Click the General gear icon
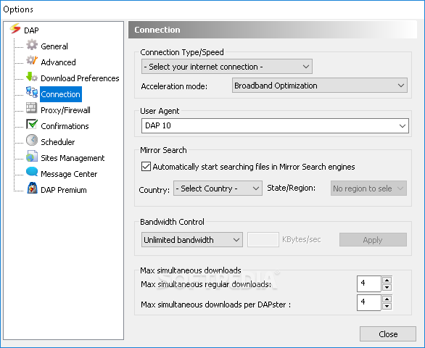425x348 pixels. [32, 45]
